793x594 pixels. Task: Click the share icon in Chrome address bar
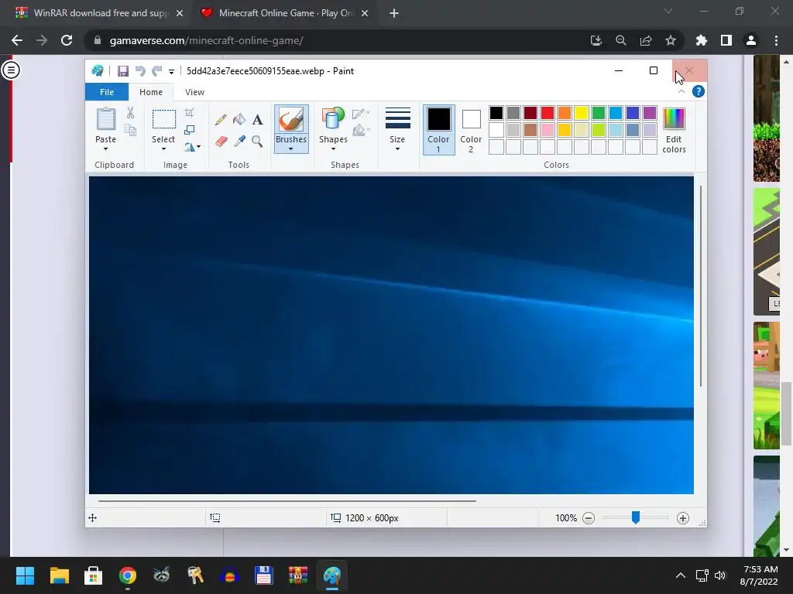pos(646,40)
